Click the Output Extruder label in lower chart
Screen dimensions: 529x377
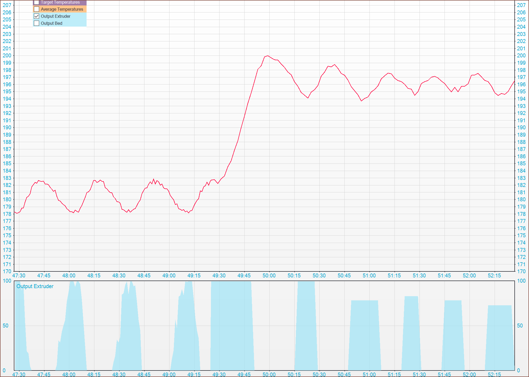point(35,286)
